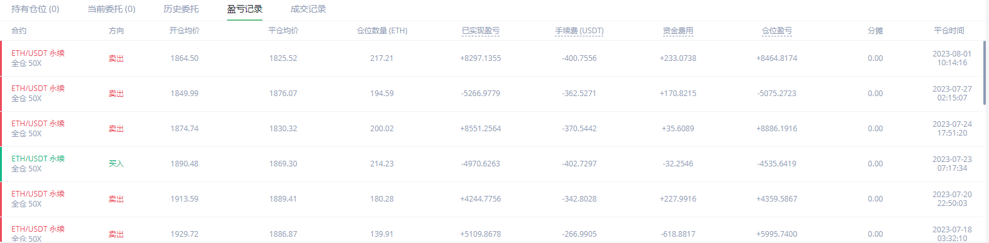989x243 pixels.
Task: Switch to the 持有仓位 (0) tab
Action: pos(35,9)
